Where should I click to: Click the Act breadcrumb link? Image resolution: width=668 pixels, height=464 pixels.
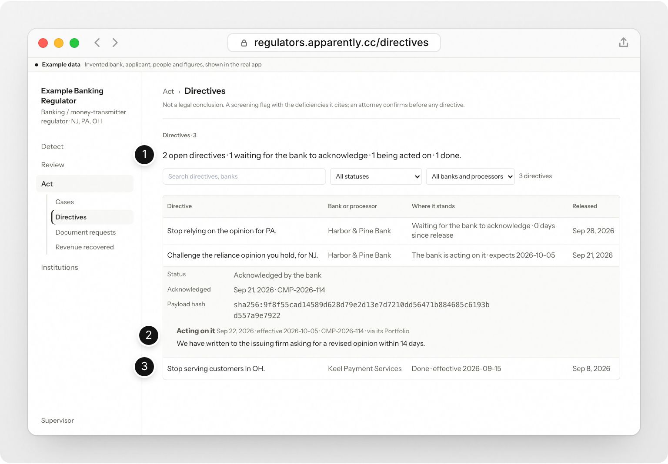(x=168, y=92)
